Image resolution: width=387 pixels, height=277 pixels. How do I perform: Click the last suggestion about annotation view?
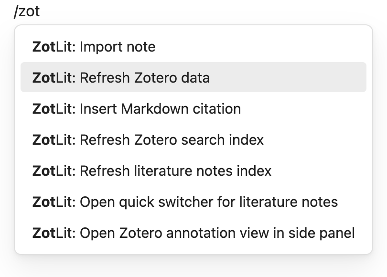(193, 233)
